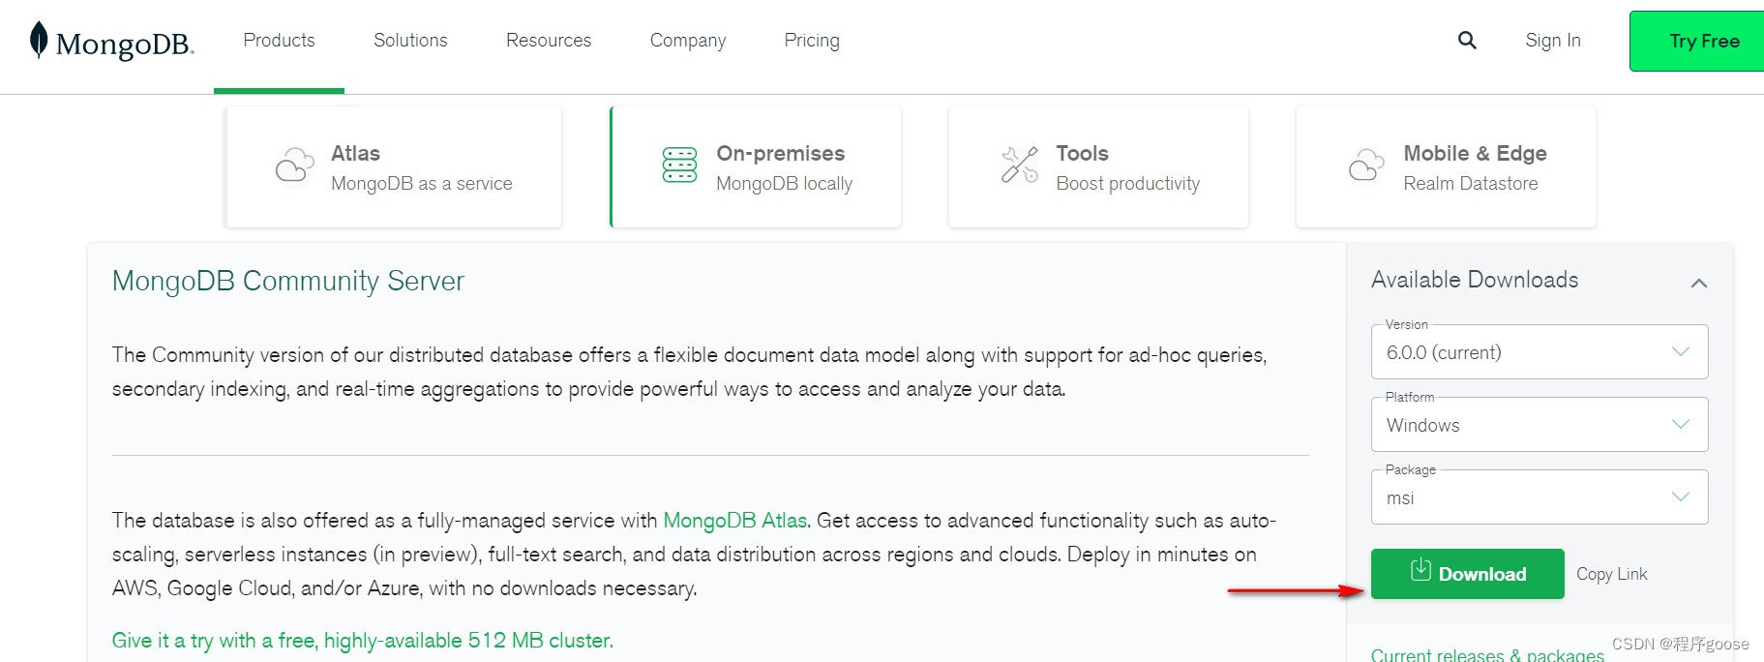Open the Resources menu

point(549,40)
